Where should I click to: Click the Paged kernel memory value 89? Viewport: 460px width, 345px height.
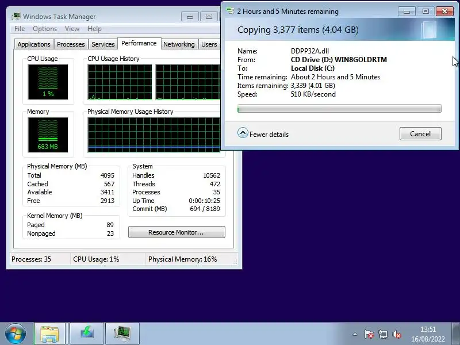click(110, 225)
